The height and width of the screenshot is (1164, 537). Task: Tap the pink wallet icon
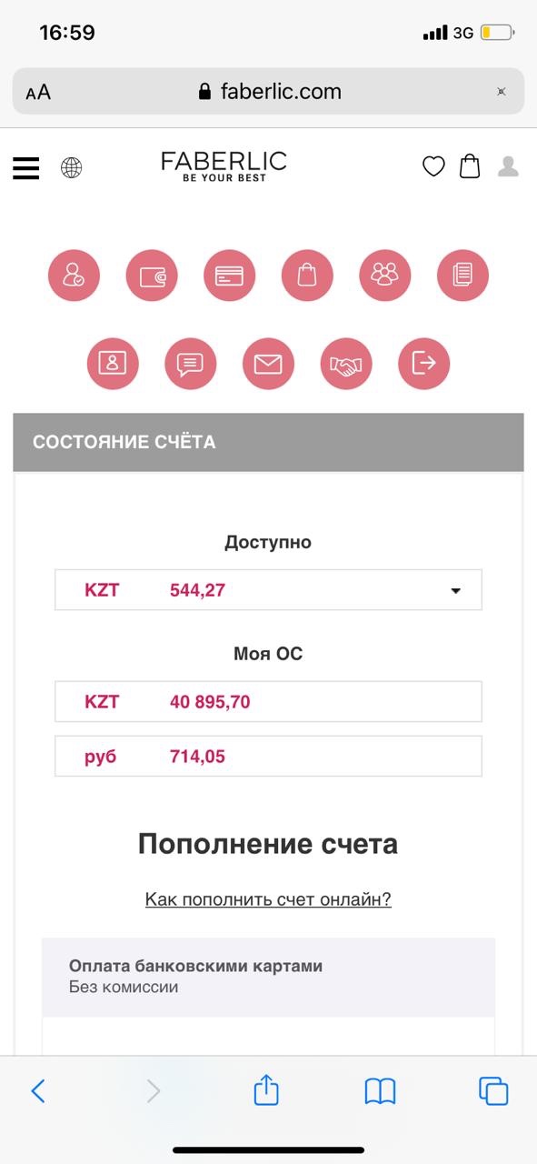tap(152, 275)
